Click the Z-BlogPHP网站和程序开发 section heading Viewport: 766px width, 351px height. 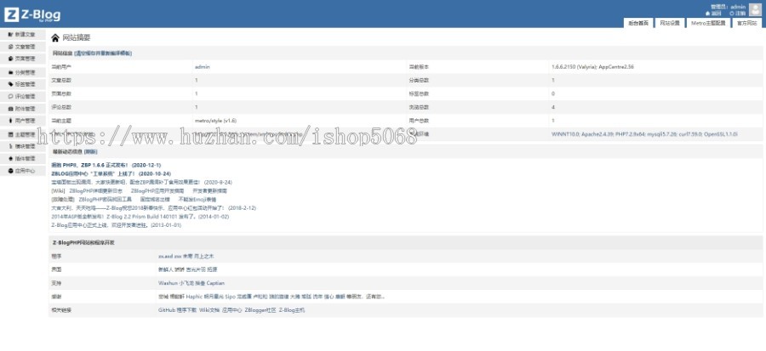coord(83,242)
